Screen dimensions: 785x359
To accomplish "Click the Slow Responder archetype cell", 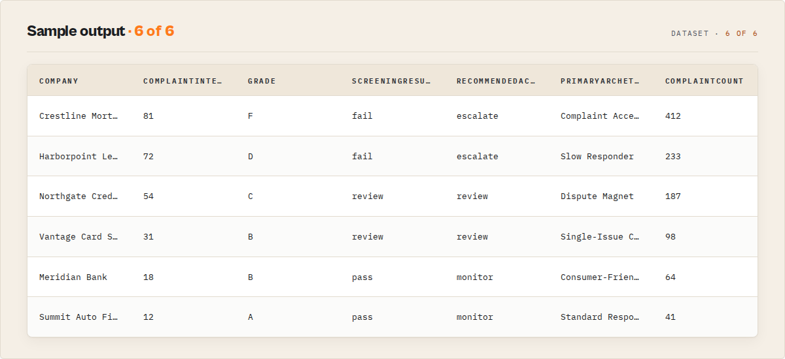I will [x=597, y=157].
